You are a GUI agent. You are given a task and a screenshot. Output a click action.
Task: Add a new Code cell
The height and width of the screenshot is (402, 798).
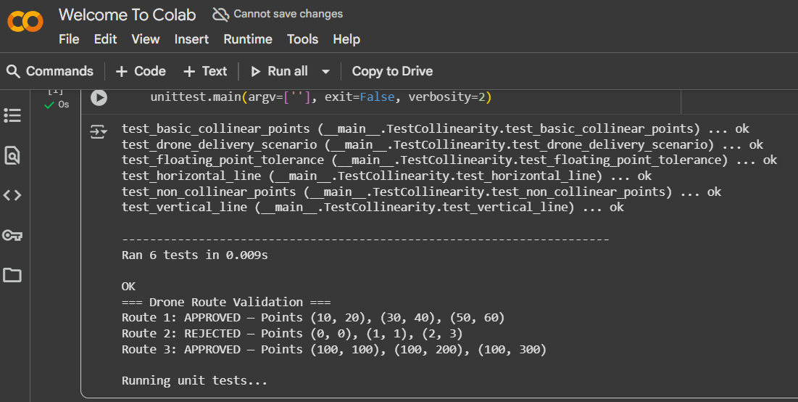(141, 71)
